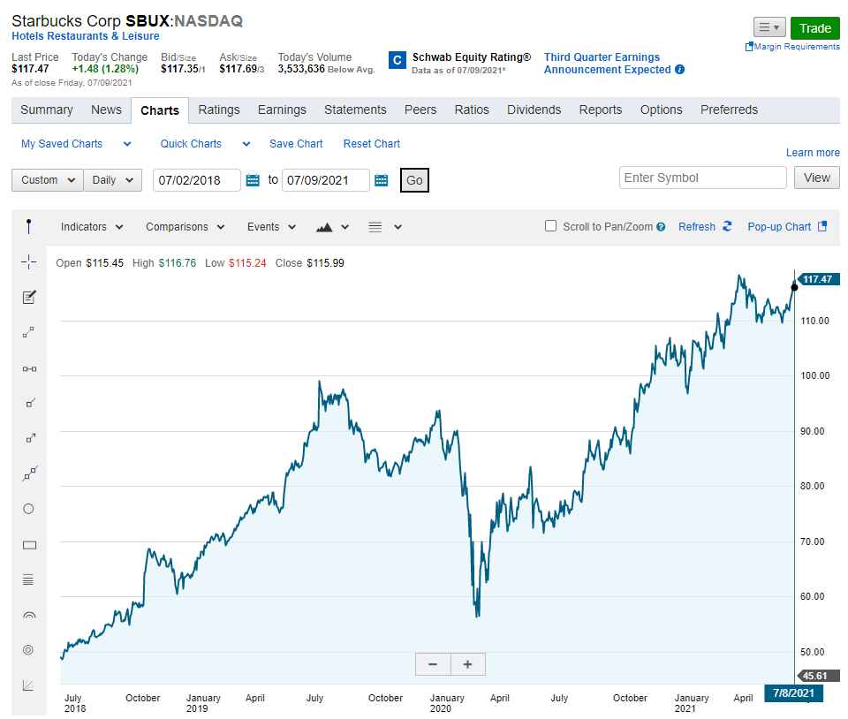Image resolution: width=848 pixels, height=719 pixels.
Task: Go to the Options tab
Action: [x=661, y=110]
